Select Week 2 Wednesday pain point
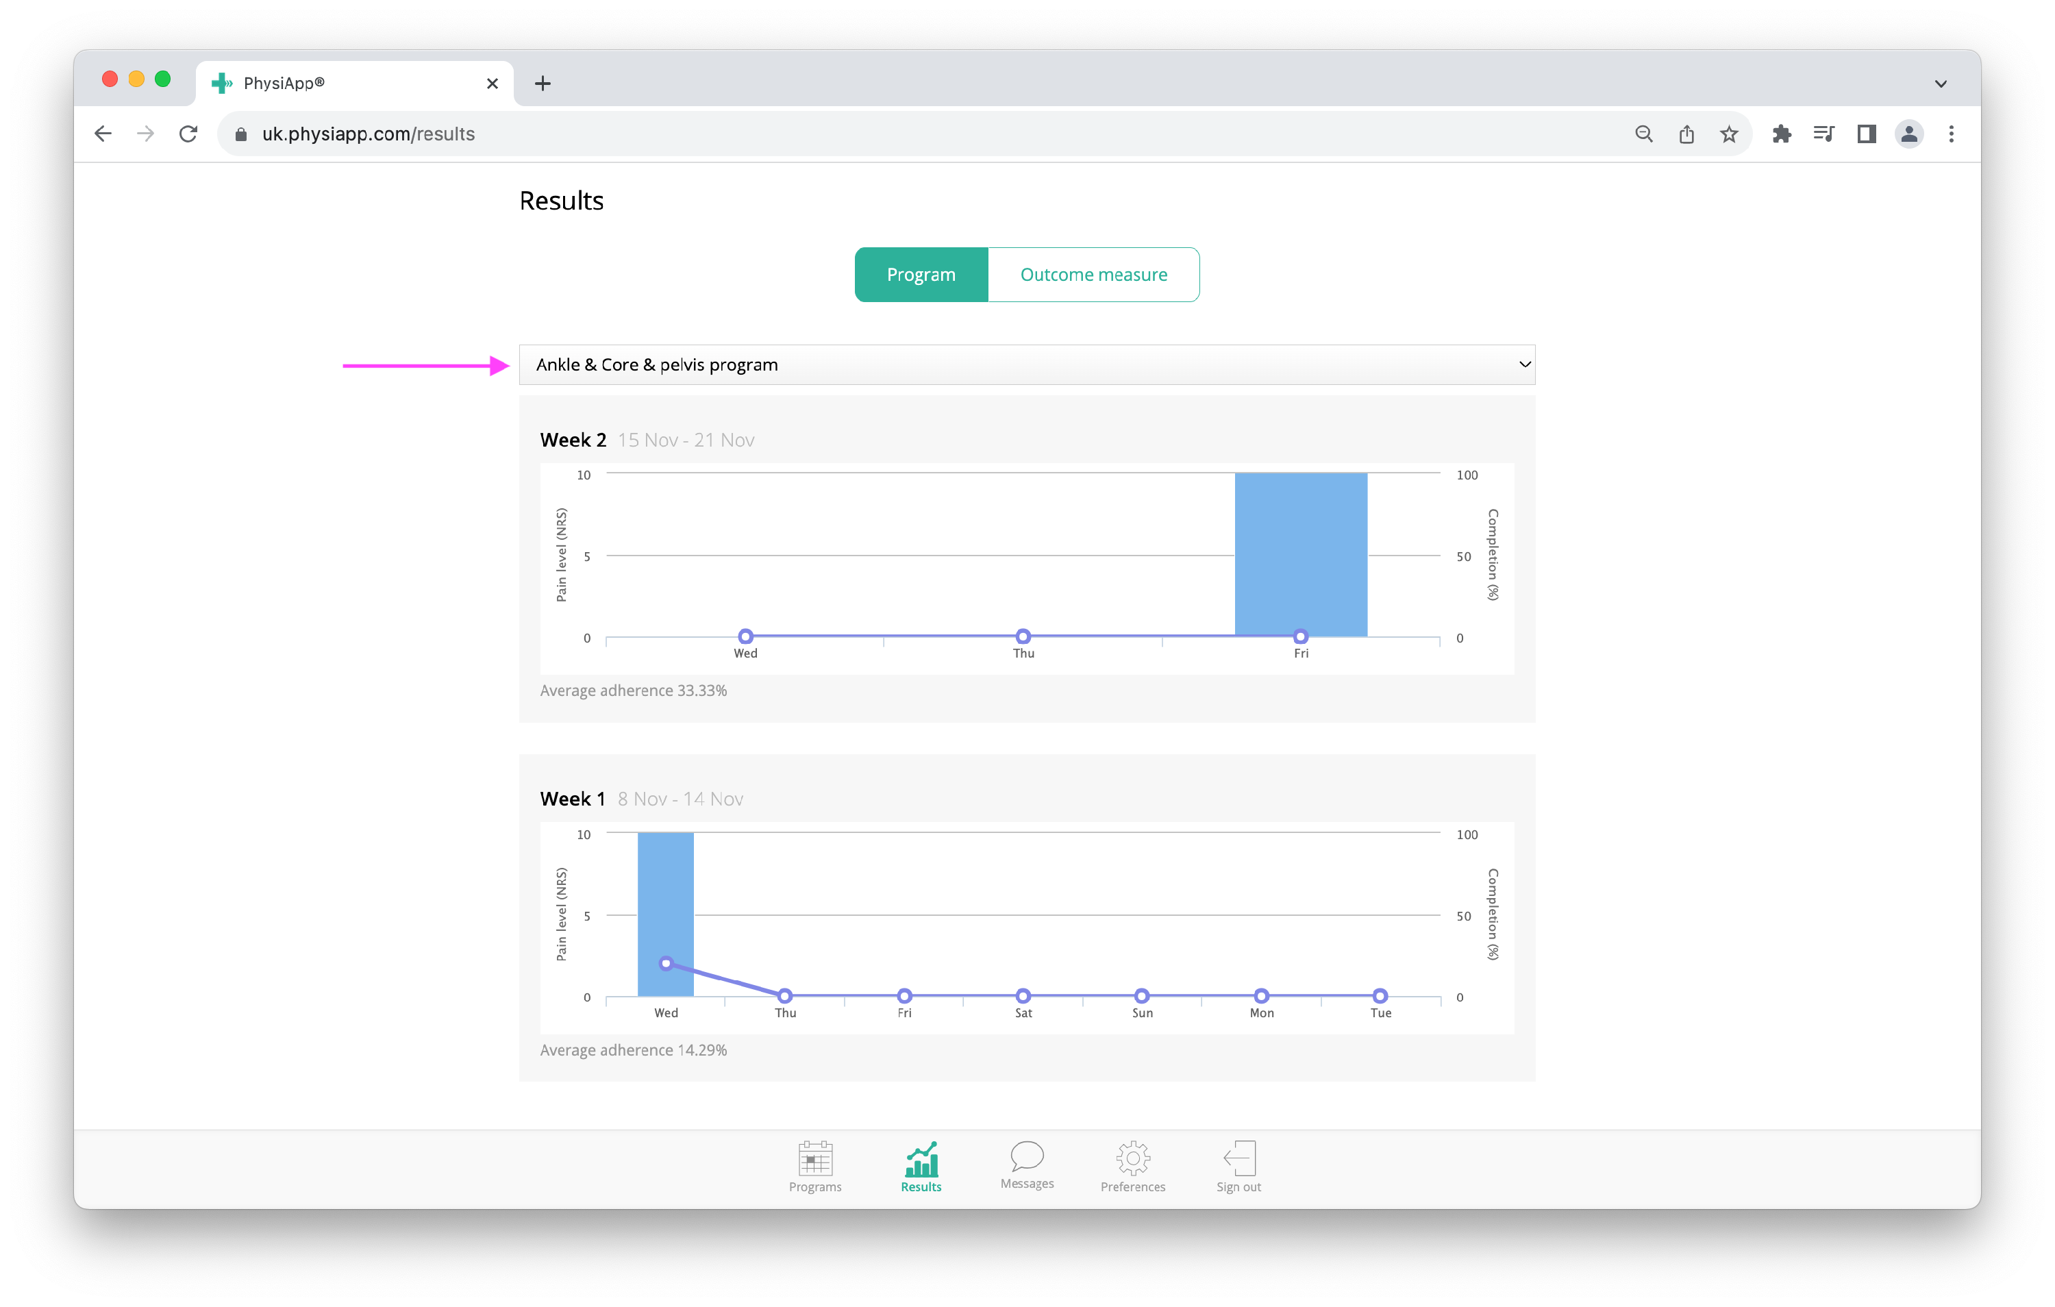2055x1307 pixels. tap(745, 636)
